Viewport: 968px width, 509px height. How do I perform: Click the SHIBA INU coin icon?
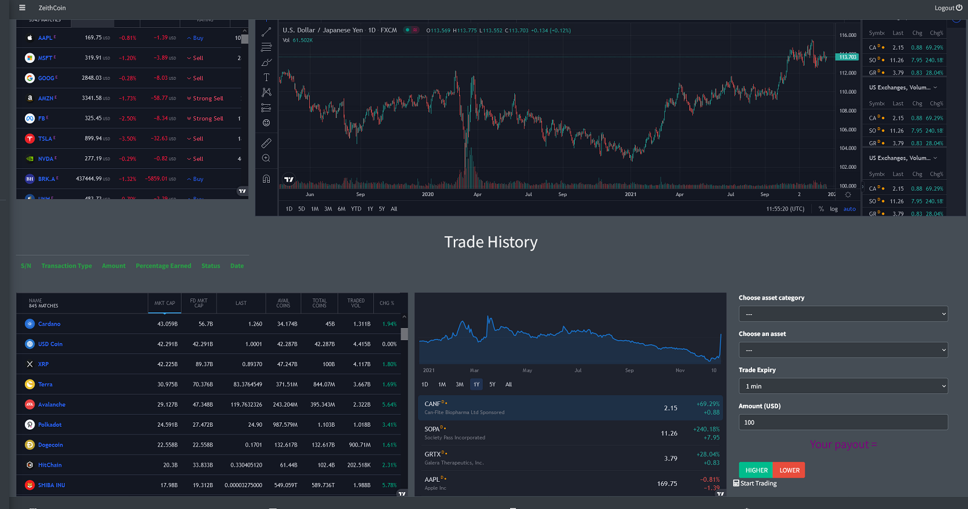(30, 485)
